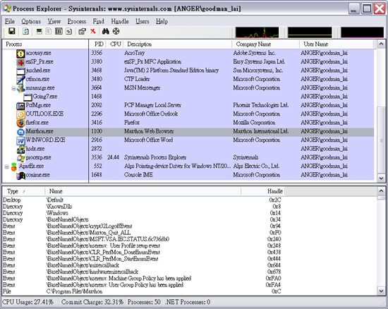Sort by User Name column header
This screenshot has height=309, width=388.
tap(337, 44)
